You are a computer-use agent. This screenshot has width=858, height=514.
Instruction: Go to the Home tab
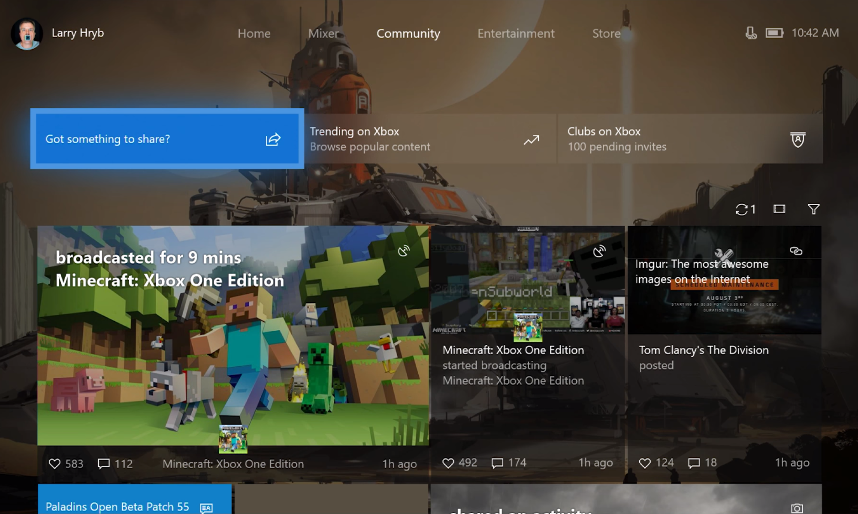coord(254,33)
